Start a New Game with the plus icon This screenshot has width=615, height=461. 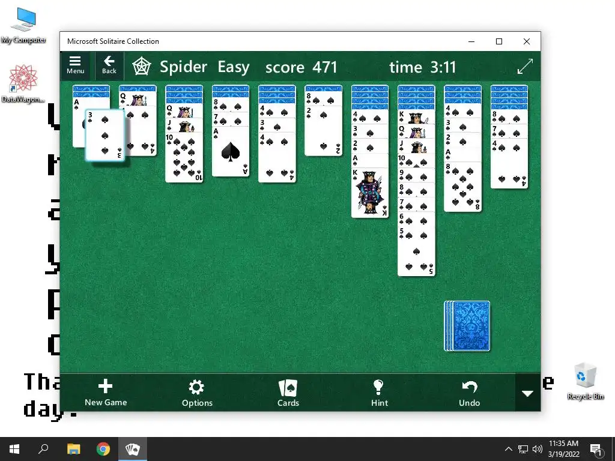pyautogui.click(x=106, y=393)
